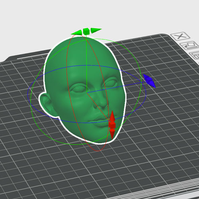The width and height of the screenshot is (199, 199).
Task: Click the upper blue cone arrow
Action: pyautogui.click(x=146, y=76)
